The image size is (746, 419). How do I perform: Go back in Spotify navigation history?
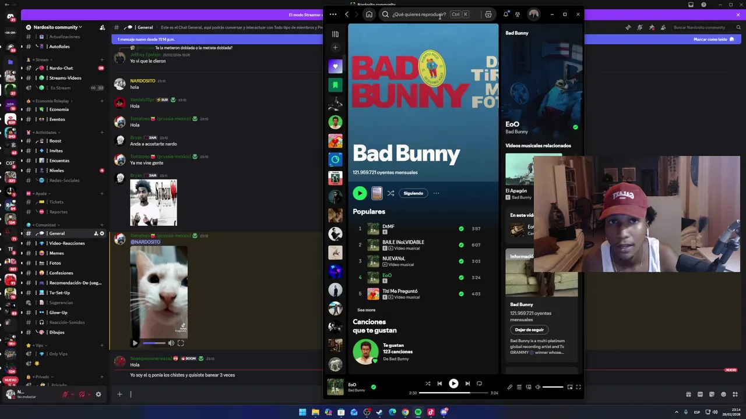tap(347, 15)
